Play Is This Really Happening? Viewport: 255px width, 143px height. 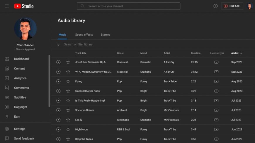click(58, 101)
